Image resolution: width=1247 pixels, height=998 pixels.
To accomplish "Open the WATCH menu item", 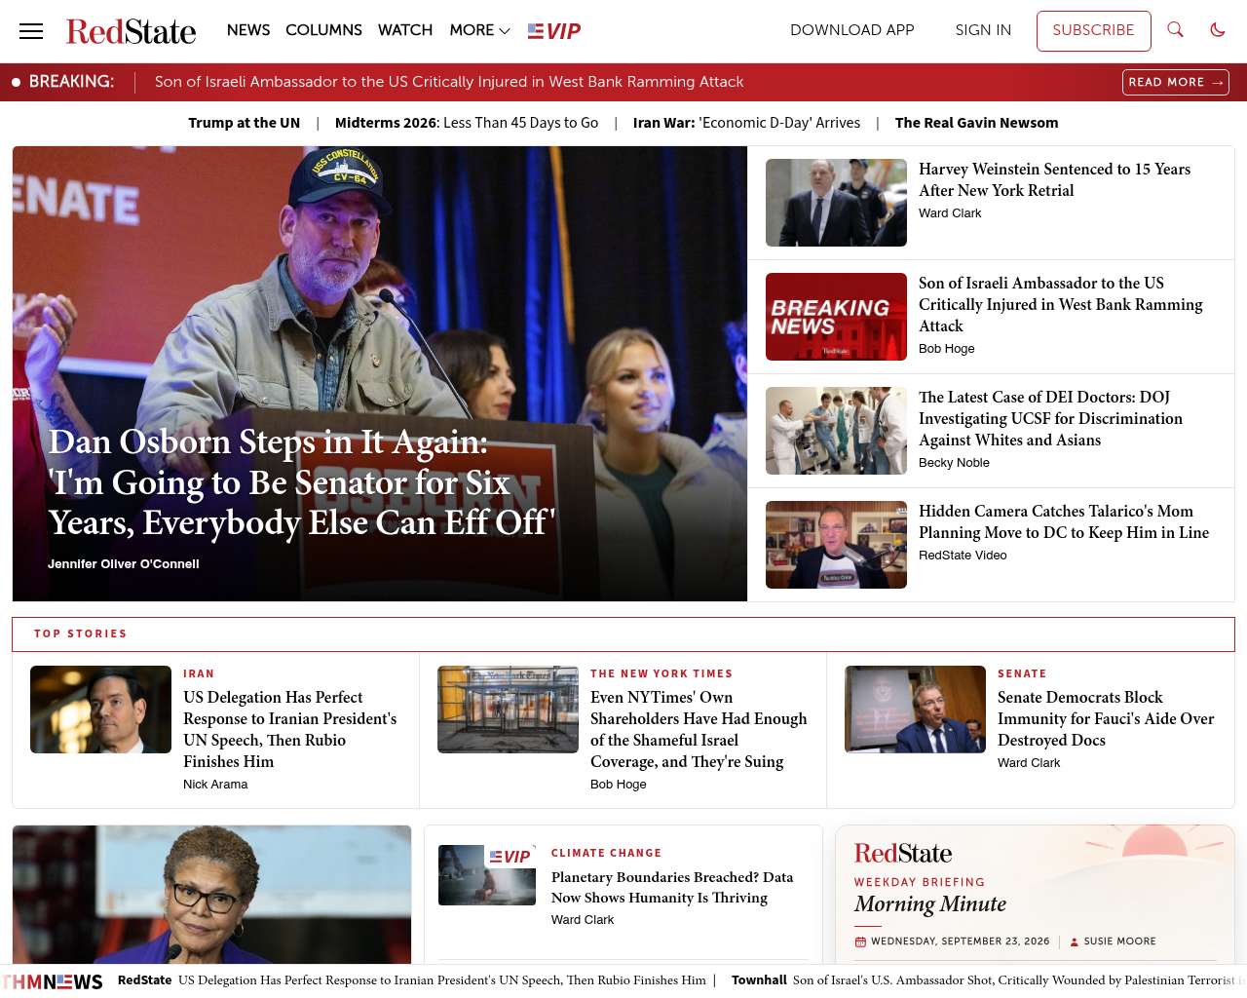I will point(405,30).
